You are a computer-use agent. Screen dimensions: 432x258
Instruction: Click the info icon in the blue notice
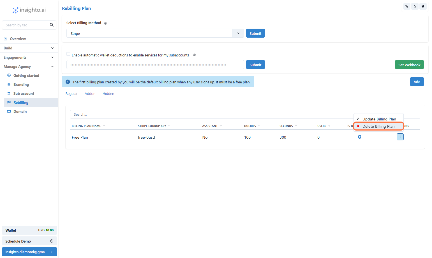tap(68, 82)
